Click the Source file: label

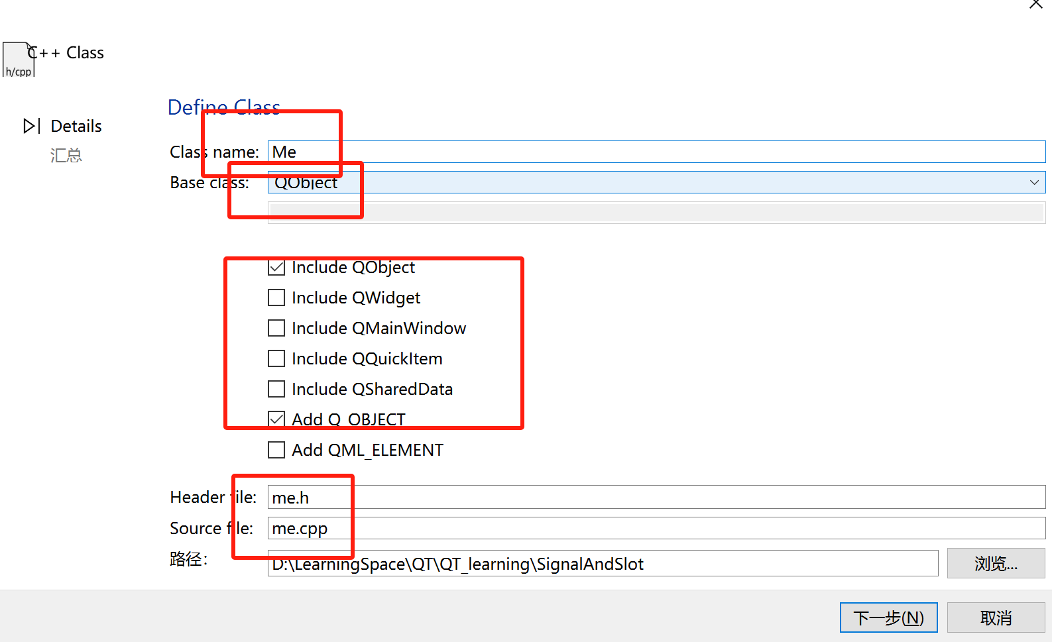(x=211, y=528)
